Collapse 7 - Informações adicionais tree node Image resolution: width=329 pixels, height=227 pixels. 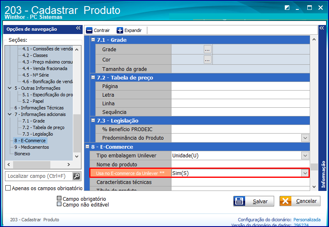(x=9, y=114)
